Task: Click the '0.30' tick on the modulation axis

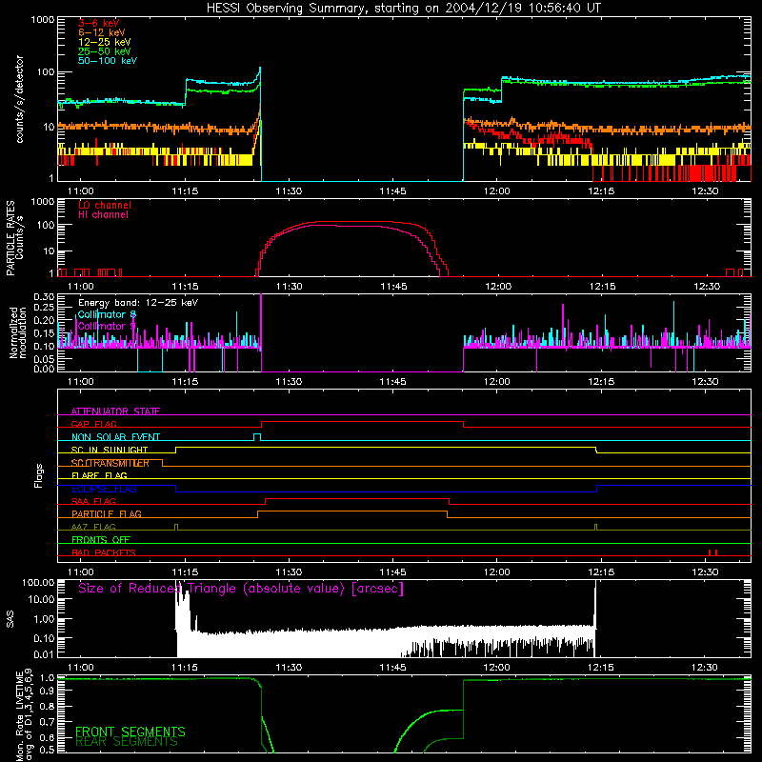Action: tap(44, 296)
